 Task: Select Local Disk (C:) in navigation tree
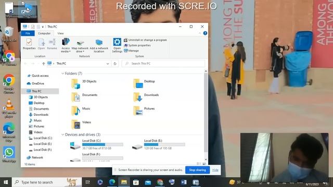[x=41, y=138]
